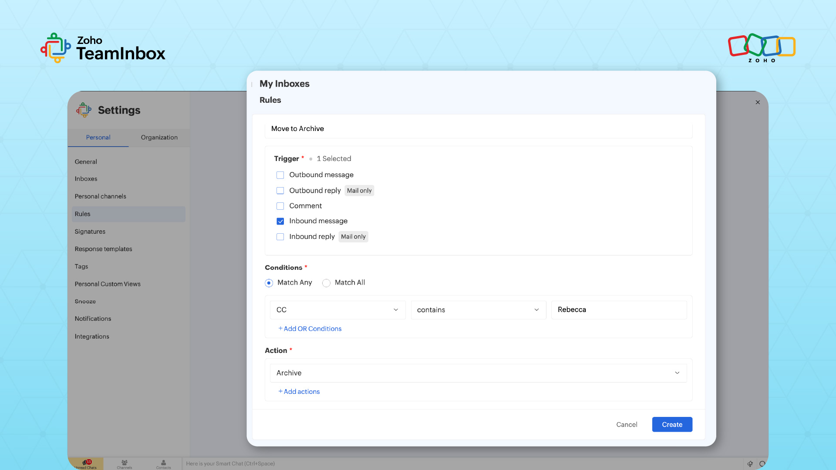Enable the Inbound reply checkbox
This screenshot has height=470, width=836.
[x=280, y=237]
